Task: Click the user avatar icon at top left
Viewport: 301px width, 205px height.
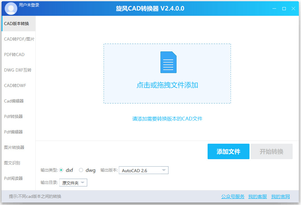Action: click(x=11, y=8)
